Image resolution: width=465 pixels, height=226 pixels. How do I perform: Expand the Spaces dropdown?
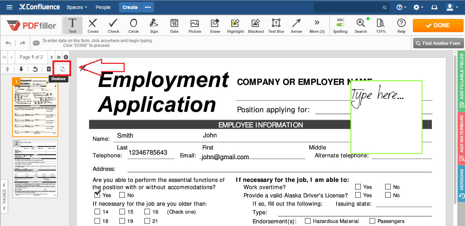pyautogui.click(x=77, y=7)
